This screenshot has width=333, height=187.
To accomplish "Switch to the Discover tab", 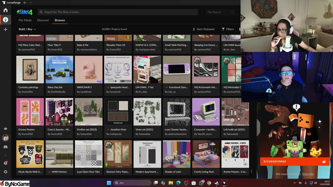I will 43,20.
